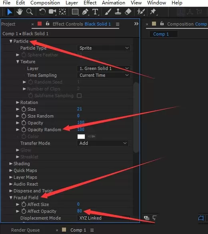Select the Roto Brush tool
Screen dimensions: 208x234
pyautogui.click(x=141, y=12)
